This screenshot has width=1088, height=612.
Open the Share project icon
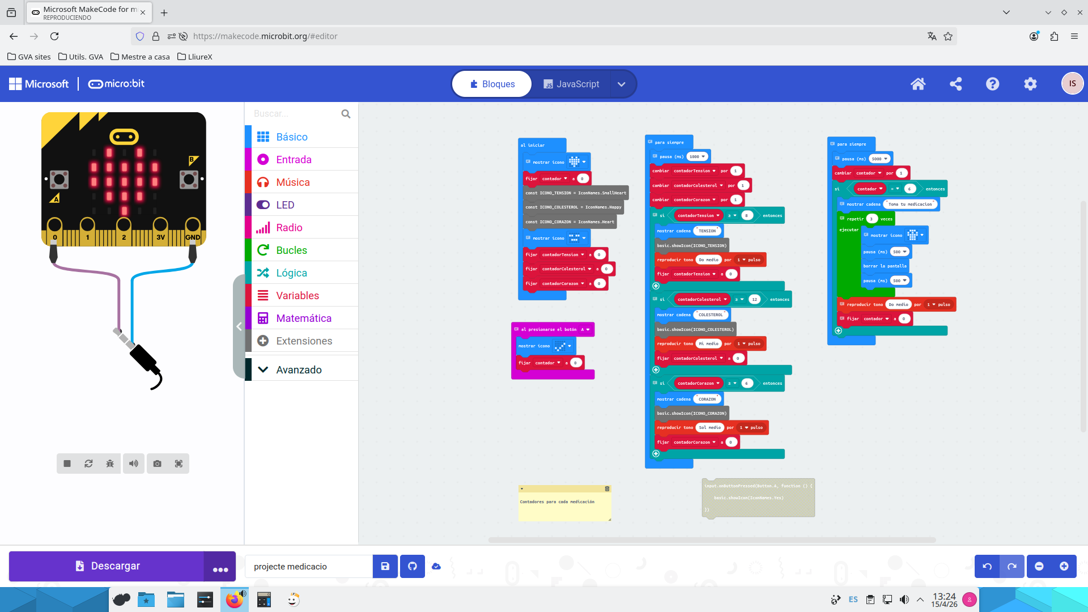coord(955,84)
